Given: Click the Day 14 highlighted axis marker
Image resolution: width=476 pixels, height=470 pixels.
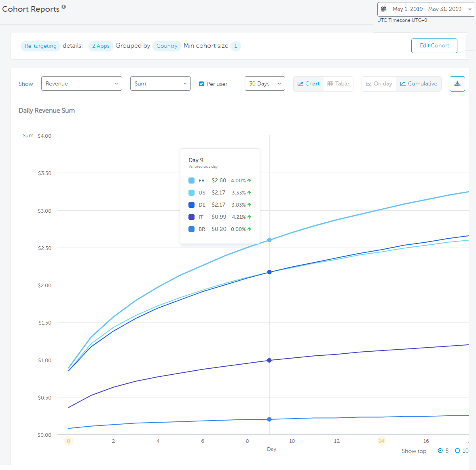Looking at the screenshot, I should pyautogui.click(x=381, y=441).
